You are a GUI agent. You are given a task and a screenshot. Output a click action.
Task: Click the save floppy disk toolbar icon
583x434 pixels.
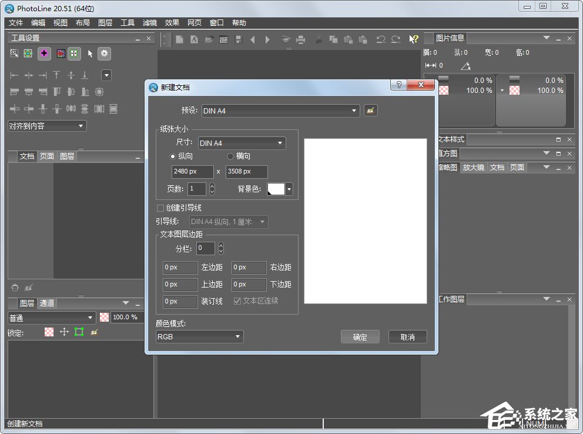coord(239,39)
